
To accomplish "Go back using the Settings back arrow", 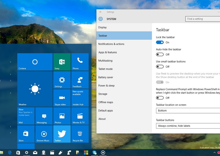I will coord(100,12).
